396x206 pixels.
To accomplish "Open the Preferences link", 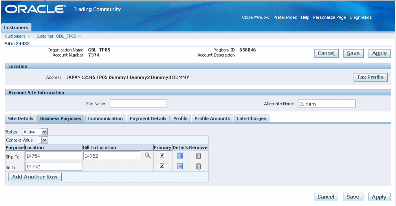I will pyautogui.click(x=285, y=17).
